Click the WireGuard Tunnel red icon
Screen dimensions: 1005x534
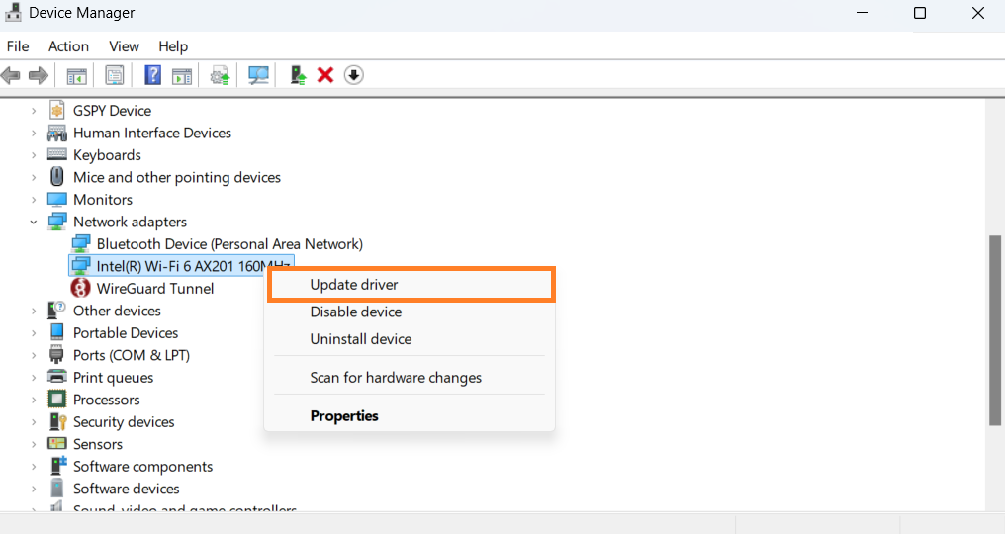[80, 288]
